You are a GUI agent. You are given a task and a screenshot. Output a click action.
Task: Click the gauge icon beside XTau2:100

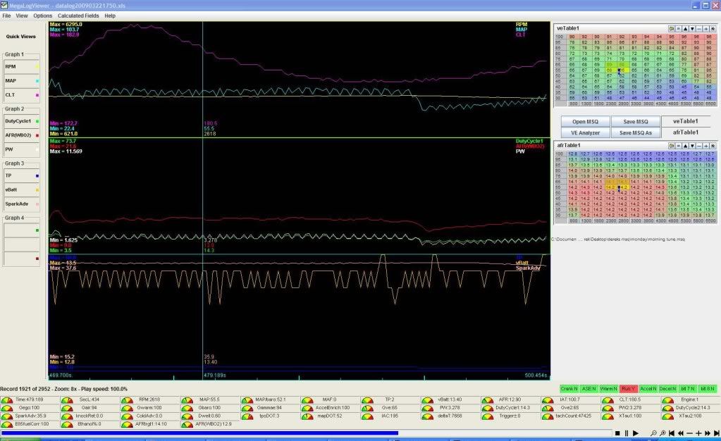pos(667,416)
